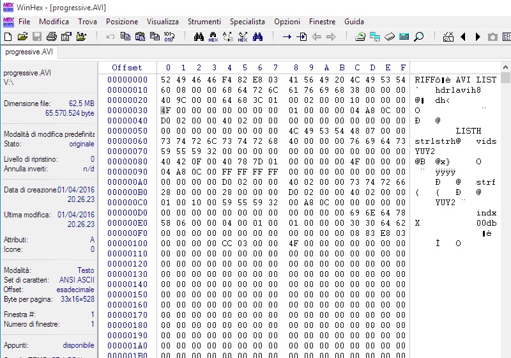Click the Replace Hex Values icon
Screen dimensions: 511x358
point(243,36)
